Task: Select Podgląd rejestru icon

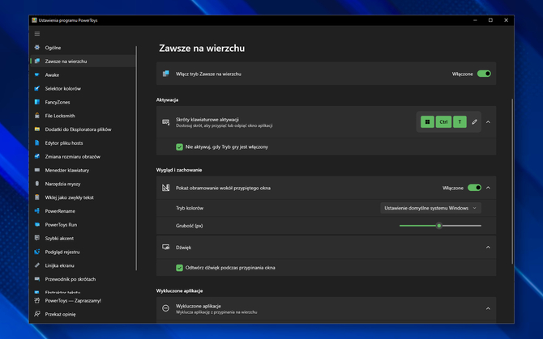Action: (37, 252)
